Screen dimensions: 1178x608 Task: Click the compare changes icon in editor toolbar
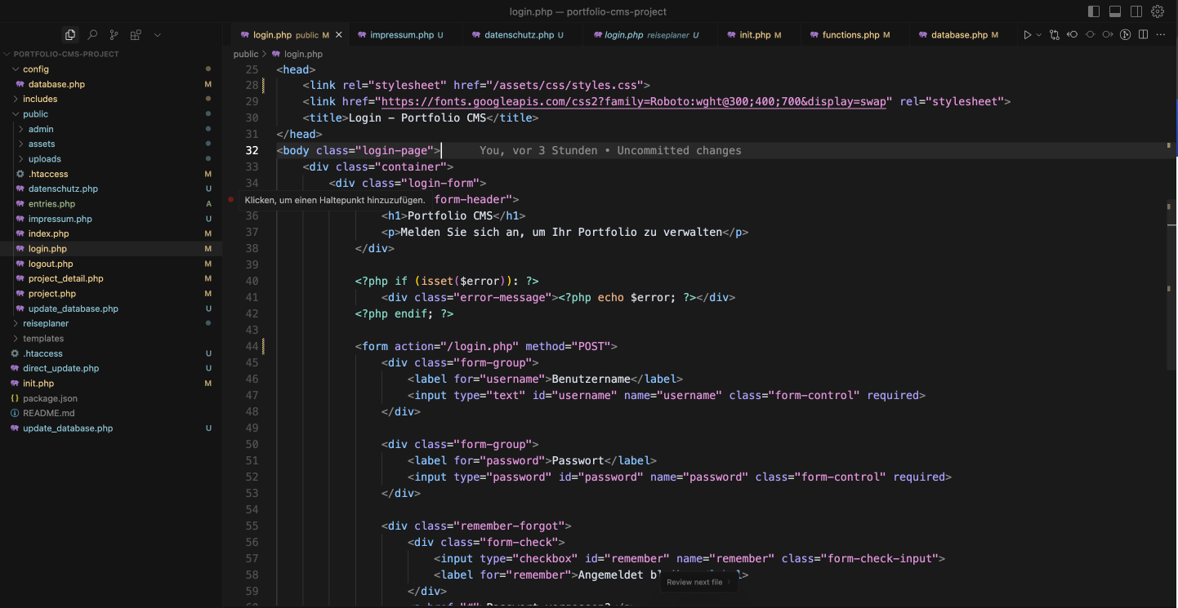pyautogui.click(x=1054, y=35)
